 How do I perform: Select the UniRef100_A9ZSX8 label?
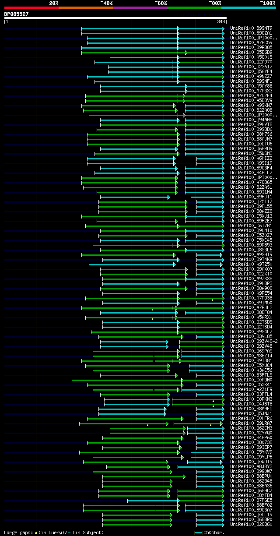[x=251, y=279]
